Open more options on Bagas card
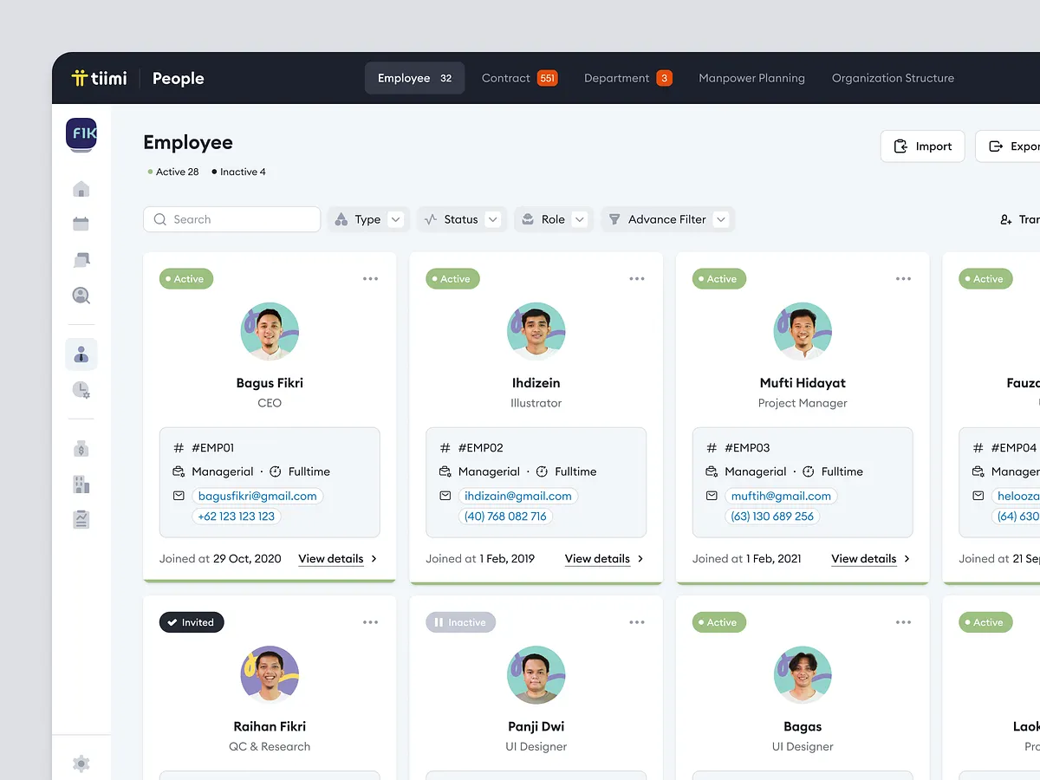This screenshot has height=780, width=1040. pyautogui.click(x=904, y=622)
